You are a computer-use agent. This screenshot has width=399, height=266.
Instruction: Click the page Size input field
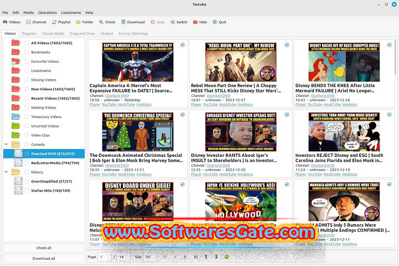(x=149, y=257)
